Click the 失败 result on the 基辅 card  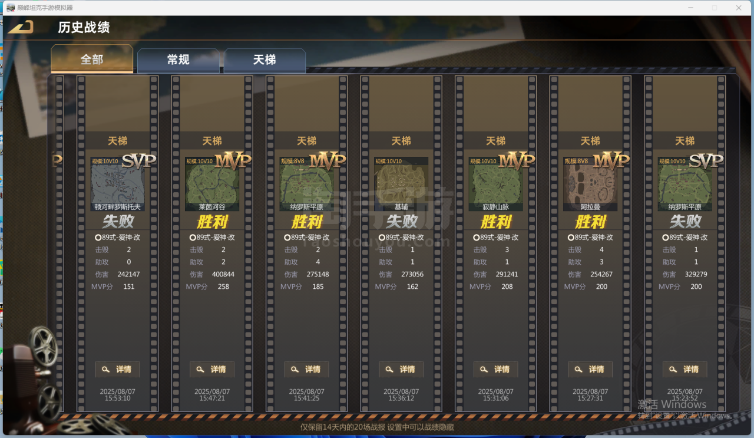pyautogui.click(x=401, y=222)
